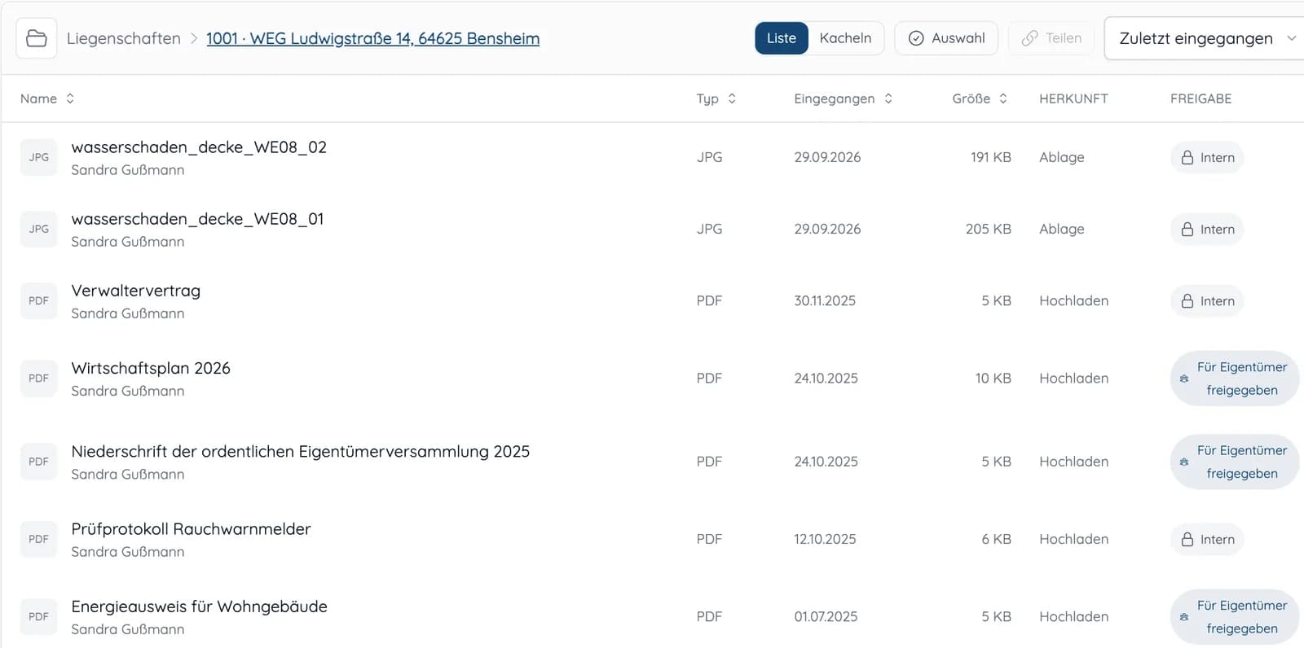Image resolution: width=1304 pixels, height=648 pixels.
Task: Toggle Intern release for Prüfprotokoll Rauchwarnmelder
Action: tap(1207, 540)
